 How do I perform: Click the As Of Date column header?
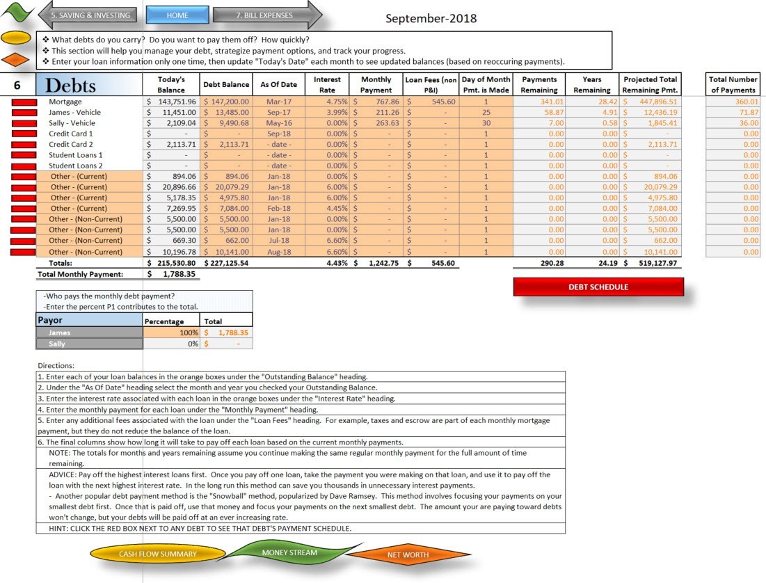pyautogui.click(x=278, y=85)
